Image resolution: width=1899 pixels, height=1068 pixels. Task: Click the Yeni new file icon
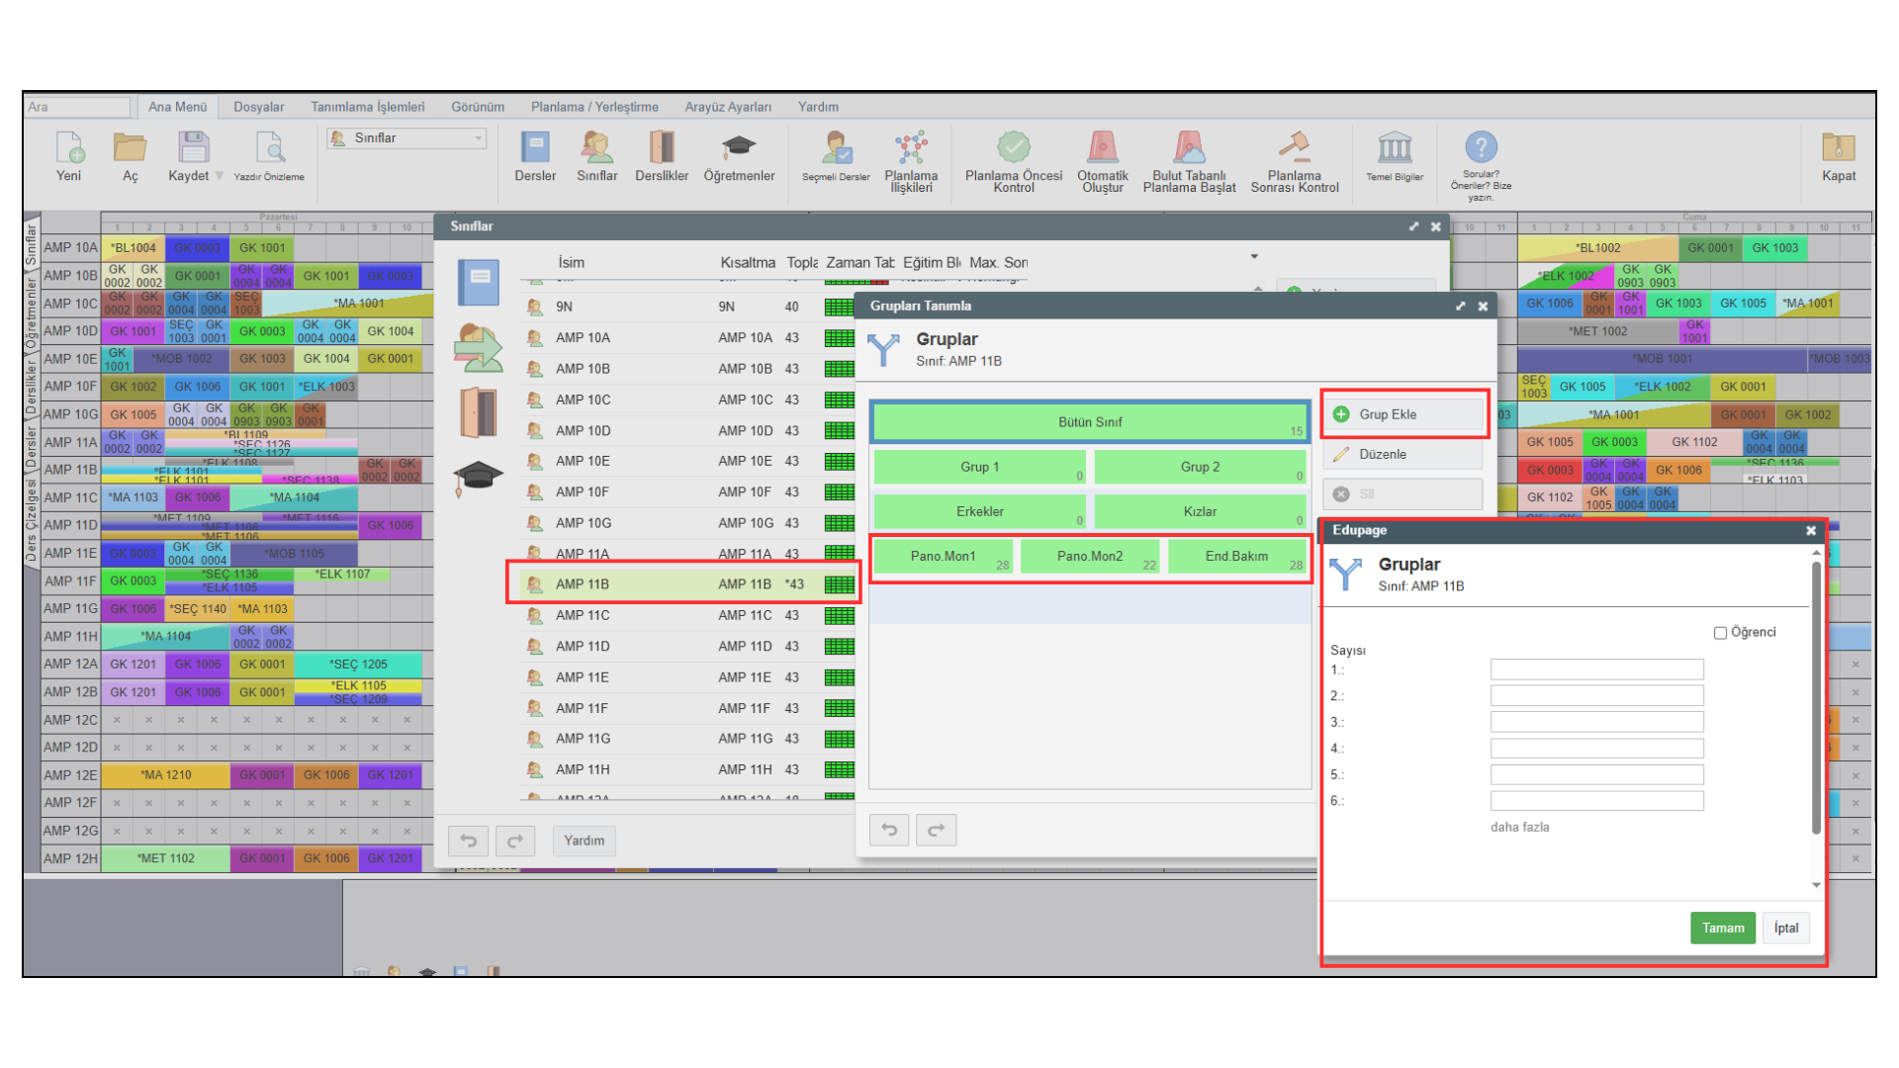tap(69, 149)
